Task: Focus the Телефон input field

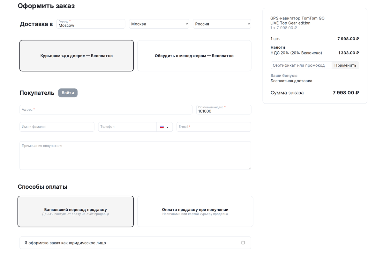Action: pyautogui.click(x=127, y=127)
